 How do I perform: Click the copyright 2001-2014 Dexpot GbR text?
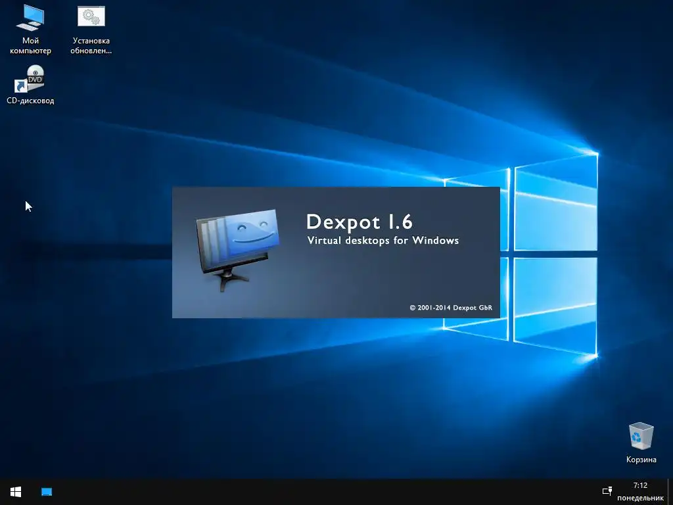[x=451, y=308]
